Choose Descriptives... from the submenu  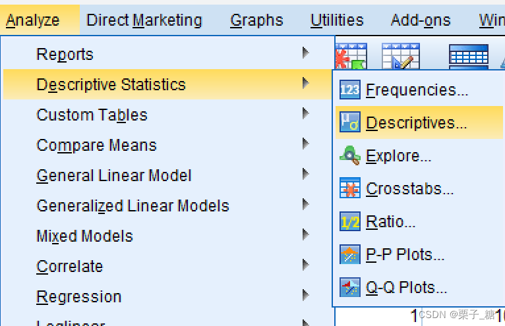click(419, 122)
